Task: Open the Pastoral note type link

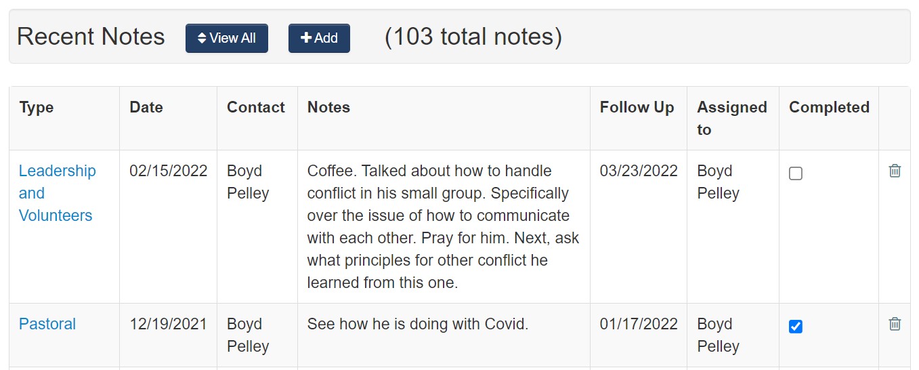Action: coord(47,324)
